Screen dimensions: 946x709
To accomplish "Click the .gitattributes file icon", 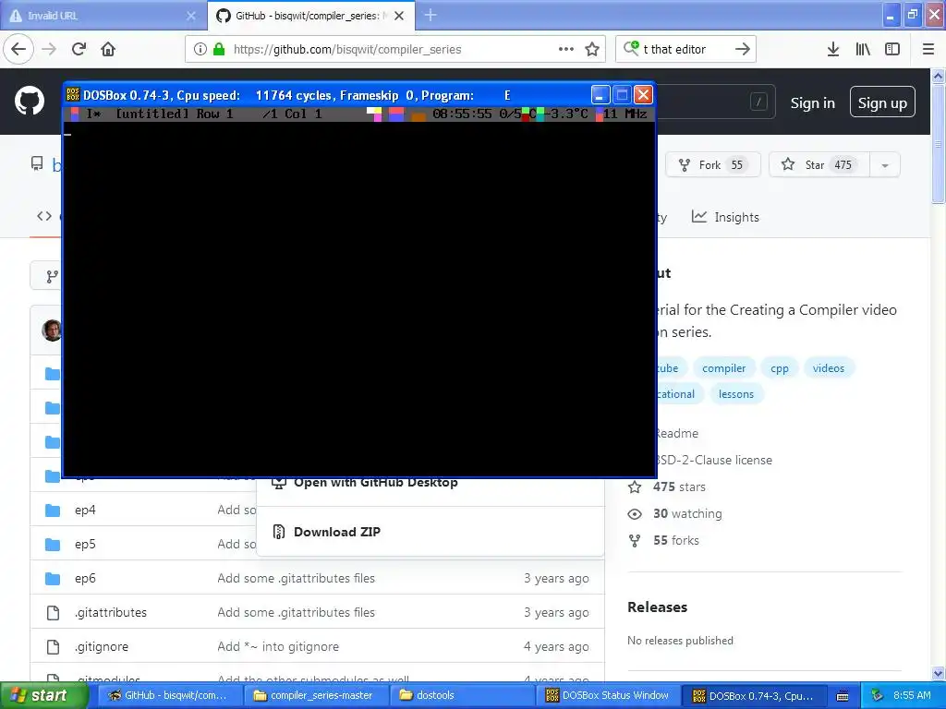I will (x=53, y=613).
